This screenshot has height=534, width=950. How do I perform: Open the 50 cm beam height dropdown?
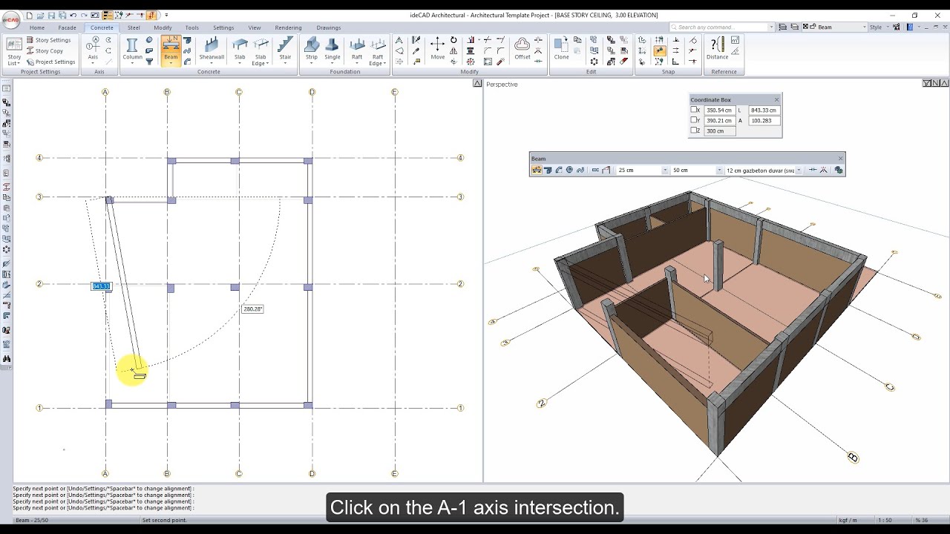coord(719,171)
